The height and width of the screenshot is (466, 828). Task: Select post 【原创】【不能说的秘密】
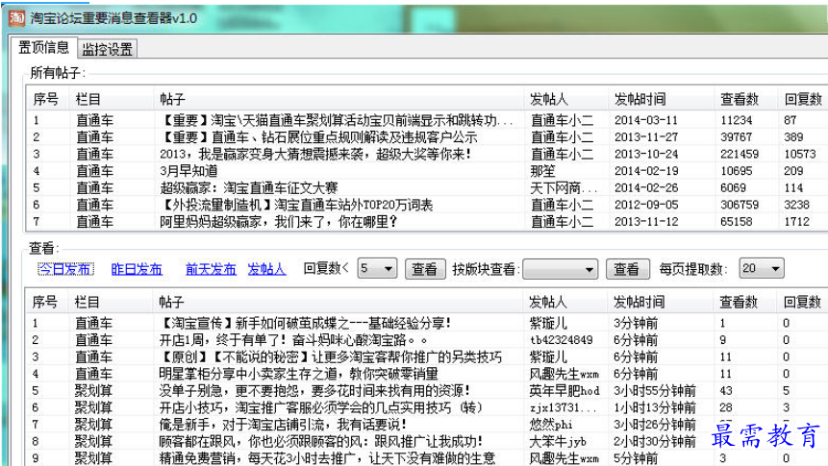pyautogui.click(x=330, y=356)
